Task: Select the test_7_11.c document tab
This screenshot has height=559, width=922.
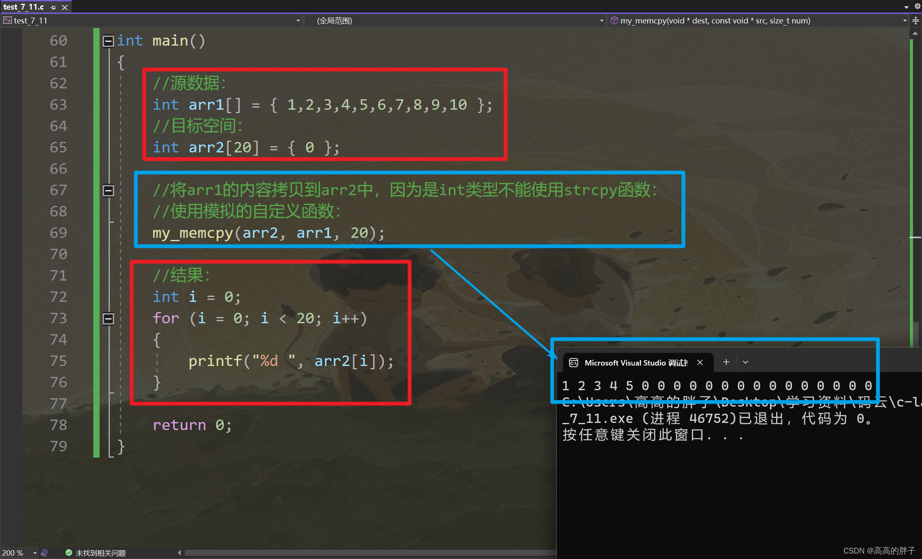Action: 24,7
